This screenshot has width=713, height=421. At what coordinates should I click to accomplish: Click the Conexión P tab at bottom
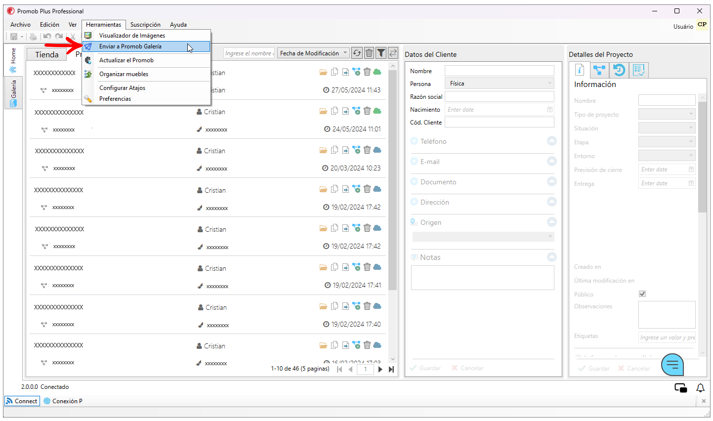63,401
